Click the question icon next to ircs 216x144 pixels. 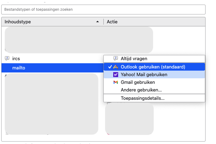click(x=7, y=58)
